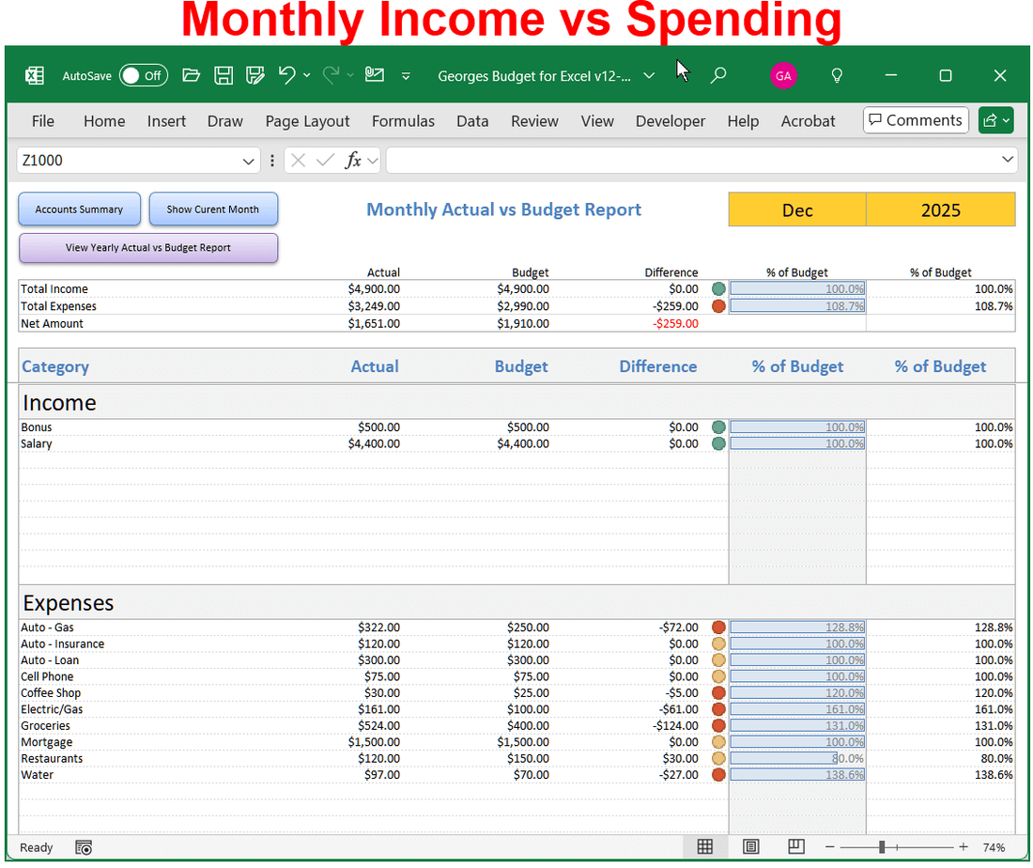1033x868 pixels.
Task: Click the Dec month header cell
Action: coord(796,209)
